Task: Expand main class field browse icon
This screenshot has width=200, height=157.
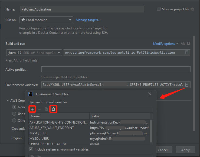Action: tap(187, 52)
